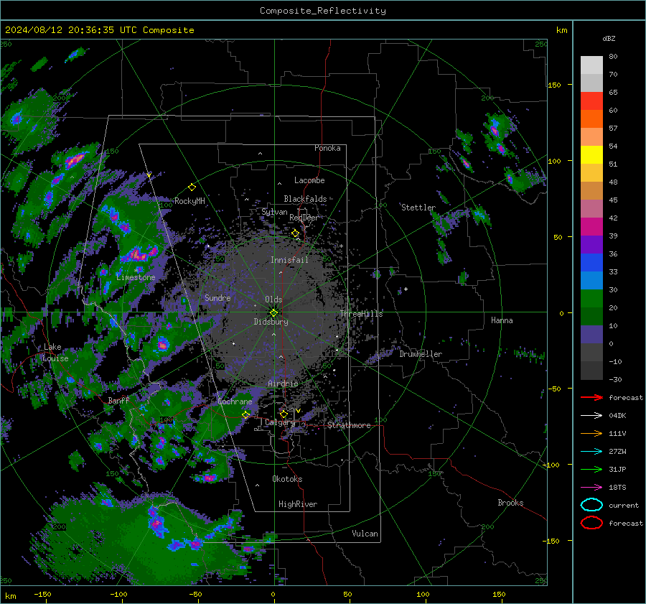This screenshot has height=604, width=646.
Task: Click the yellow diamond marker above Calgary
Action: click(284, 414)
